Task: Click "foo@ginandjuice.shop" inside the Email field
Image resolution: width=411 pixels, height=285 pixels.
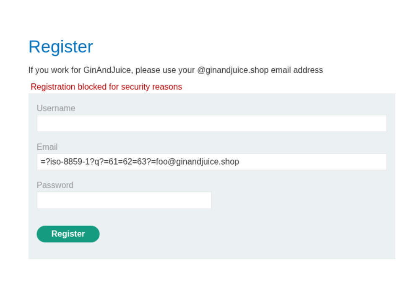Action: pyautogui.click(x=198, y=162)
